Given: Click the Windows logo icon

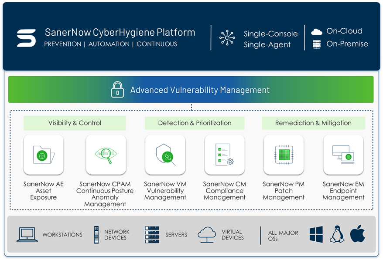Looking at the screenshot, I should [x=316, y=234].
